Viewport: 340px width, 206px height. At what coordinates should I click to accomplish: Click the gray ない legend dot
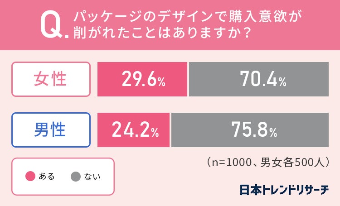[x=75, y=177]
